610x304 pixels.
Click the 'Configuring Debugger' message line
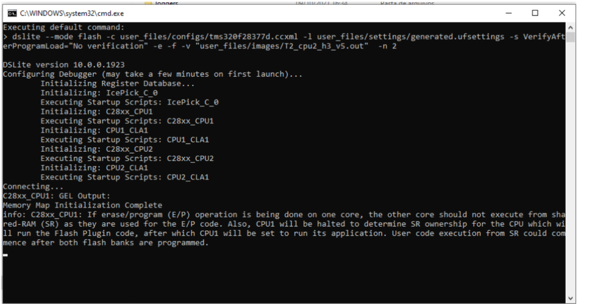pos(152,74)
